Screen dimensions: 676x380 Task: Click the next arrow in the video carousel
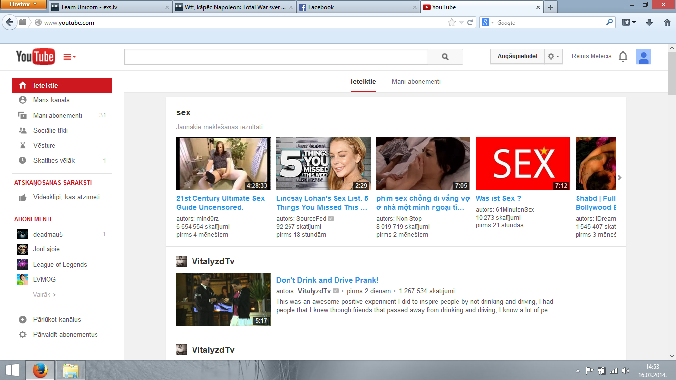pyautogui.click(x=620, y=177)
